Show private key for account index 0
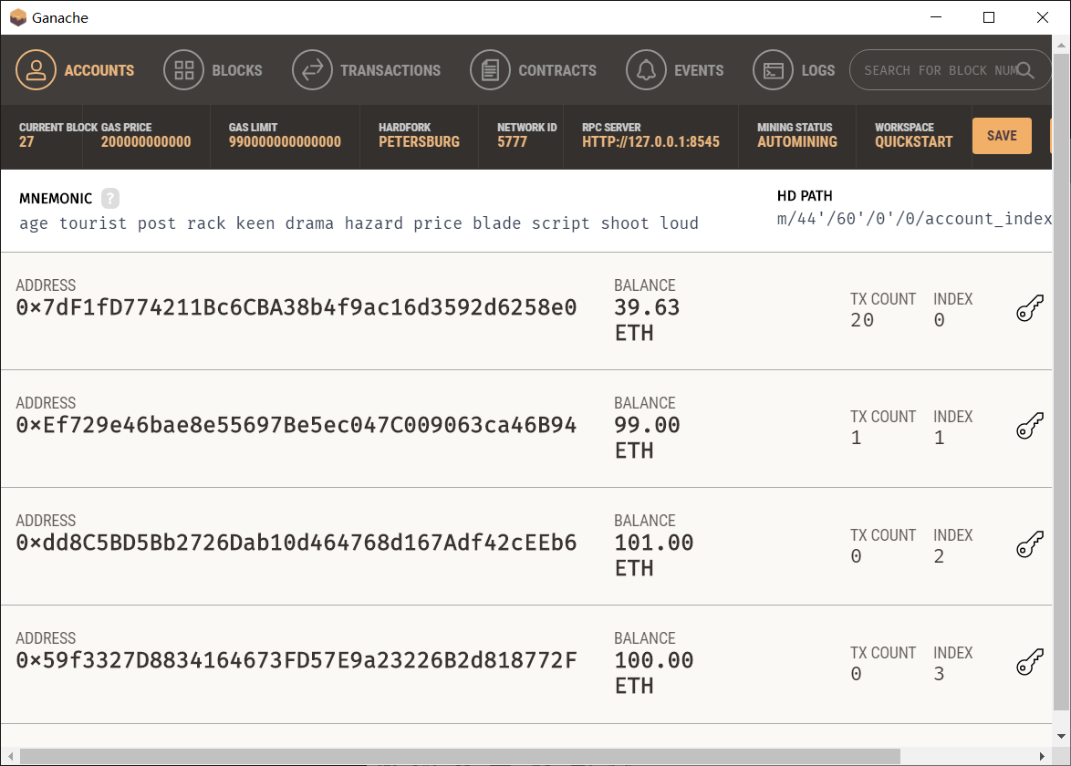 tap(1029, 310)
